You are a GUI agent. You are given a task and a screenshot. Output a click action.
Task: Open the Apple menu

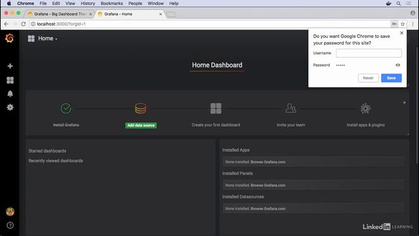[x=9, y=3]
